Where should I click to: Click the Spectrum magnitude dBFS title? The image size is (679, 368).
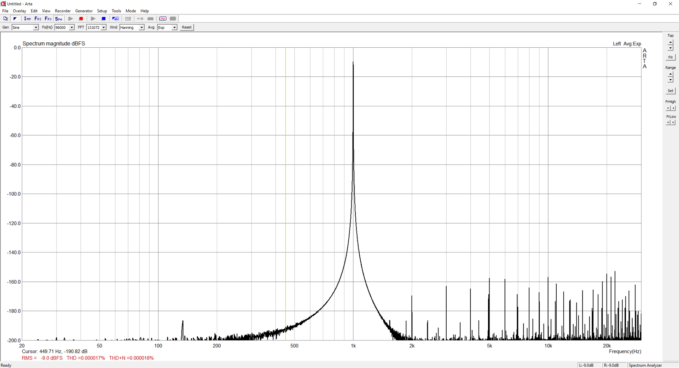tap(54, 43)
